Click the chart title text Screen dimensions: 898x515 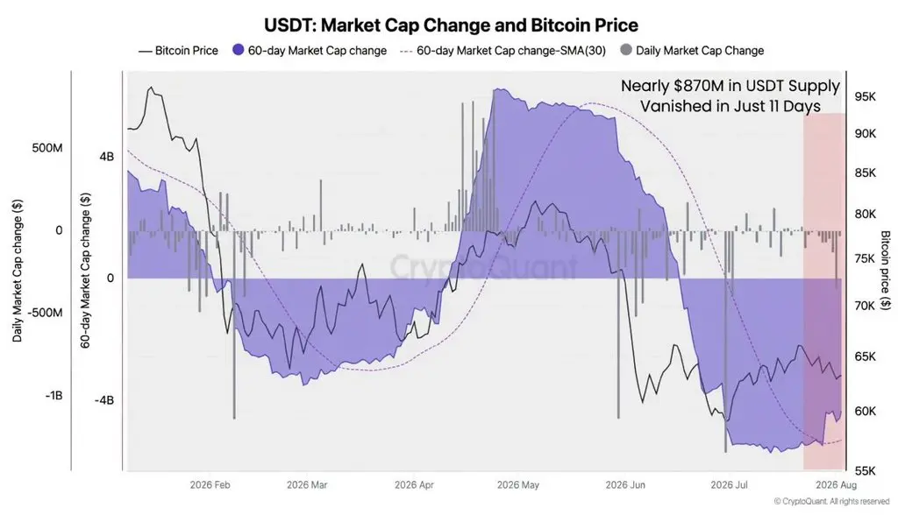click(x=452, y=25)
